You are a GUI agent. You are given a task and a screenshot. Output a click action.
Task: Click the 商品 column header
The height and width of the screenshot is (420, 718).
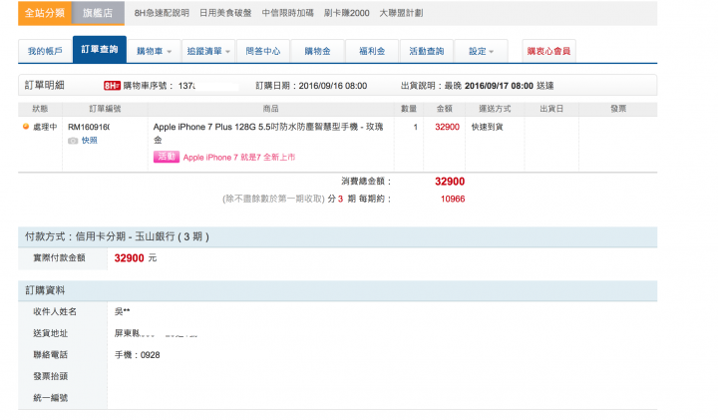270,109
